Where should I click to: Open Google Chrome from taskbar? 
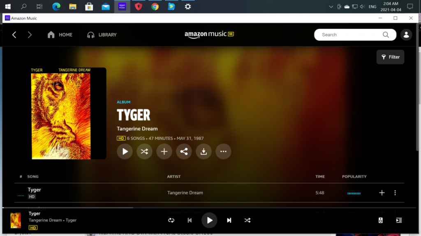[155, 7]
